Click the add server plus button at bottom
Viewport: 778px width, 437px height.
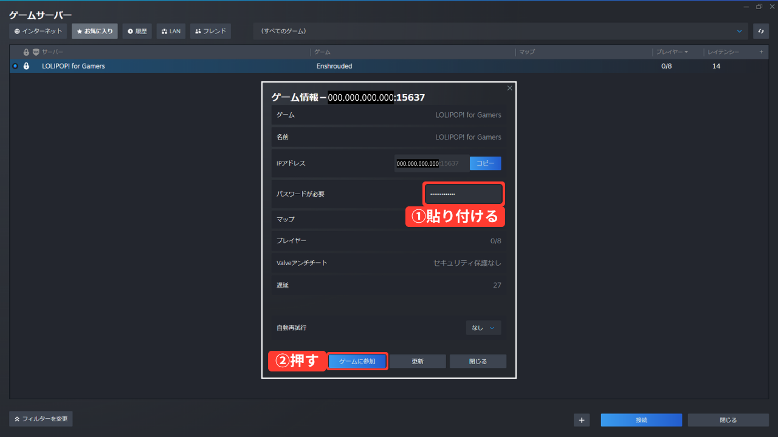point(582,420)
